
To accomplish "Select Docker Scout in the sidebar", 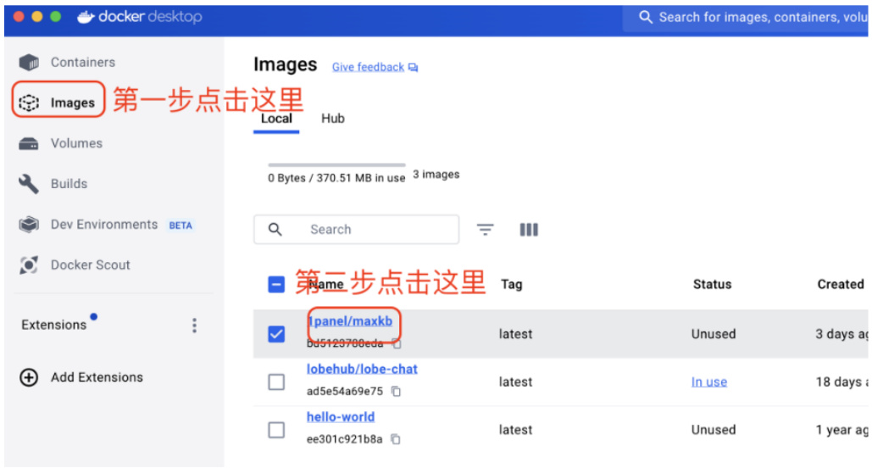I will [x=90, y=265].
